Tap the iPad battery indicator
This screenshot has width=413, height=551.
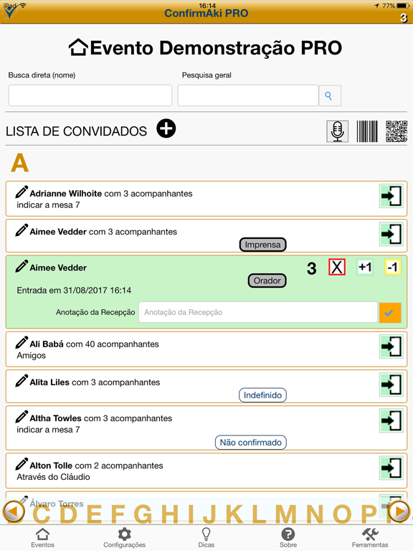click(403, 6)
